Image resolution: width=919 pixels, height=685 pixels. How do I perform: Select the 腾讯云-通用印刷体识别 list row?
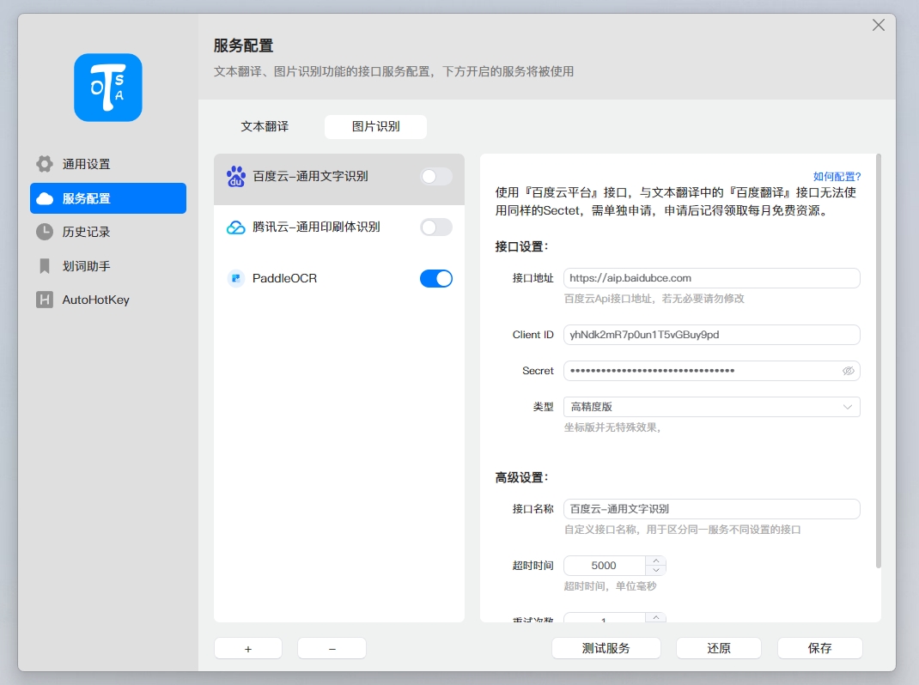(x=339, y=227)
